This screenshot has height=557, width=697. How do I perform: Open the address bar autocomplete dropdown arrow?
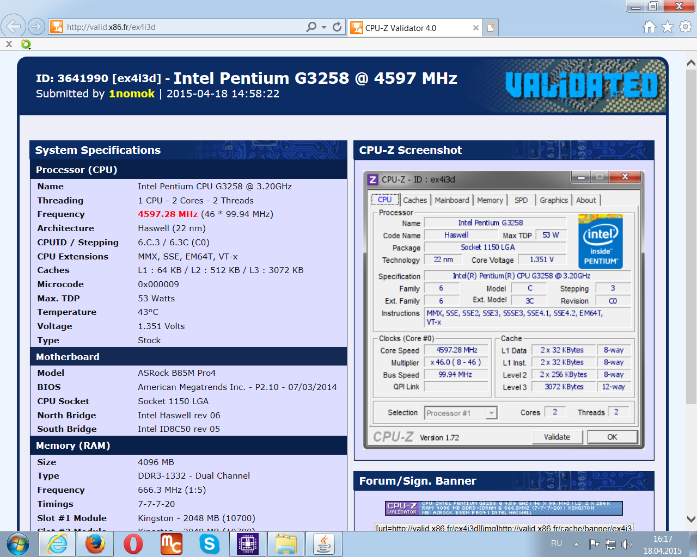(324, 27)
